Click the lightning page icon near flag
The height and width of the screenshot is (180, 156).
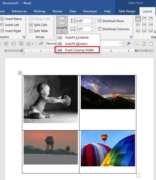click(144, 44)
